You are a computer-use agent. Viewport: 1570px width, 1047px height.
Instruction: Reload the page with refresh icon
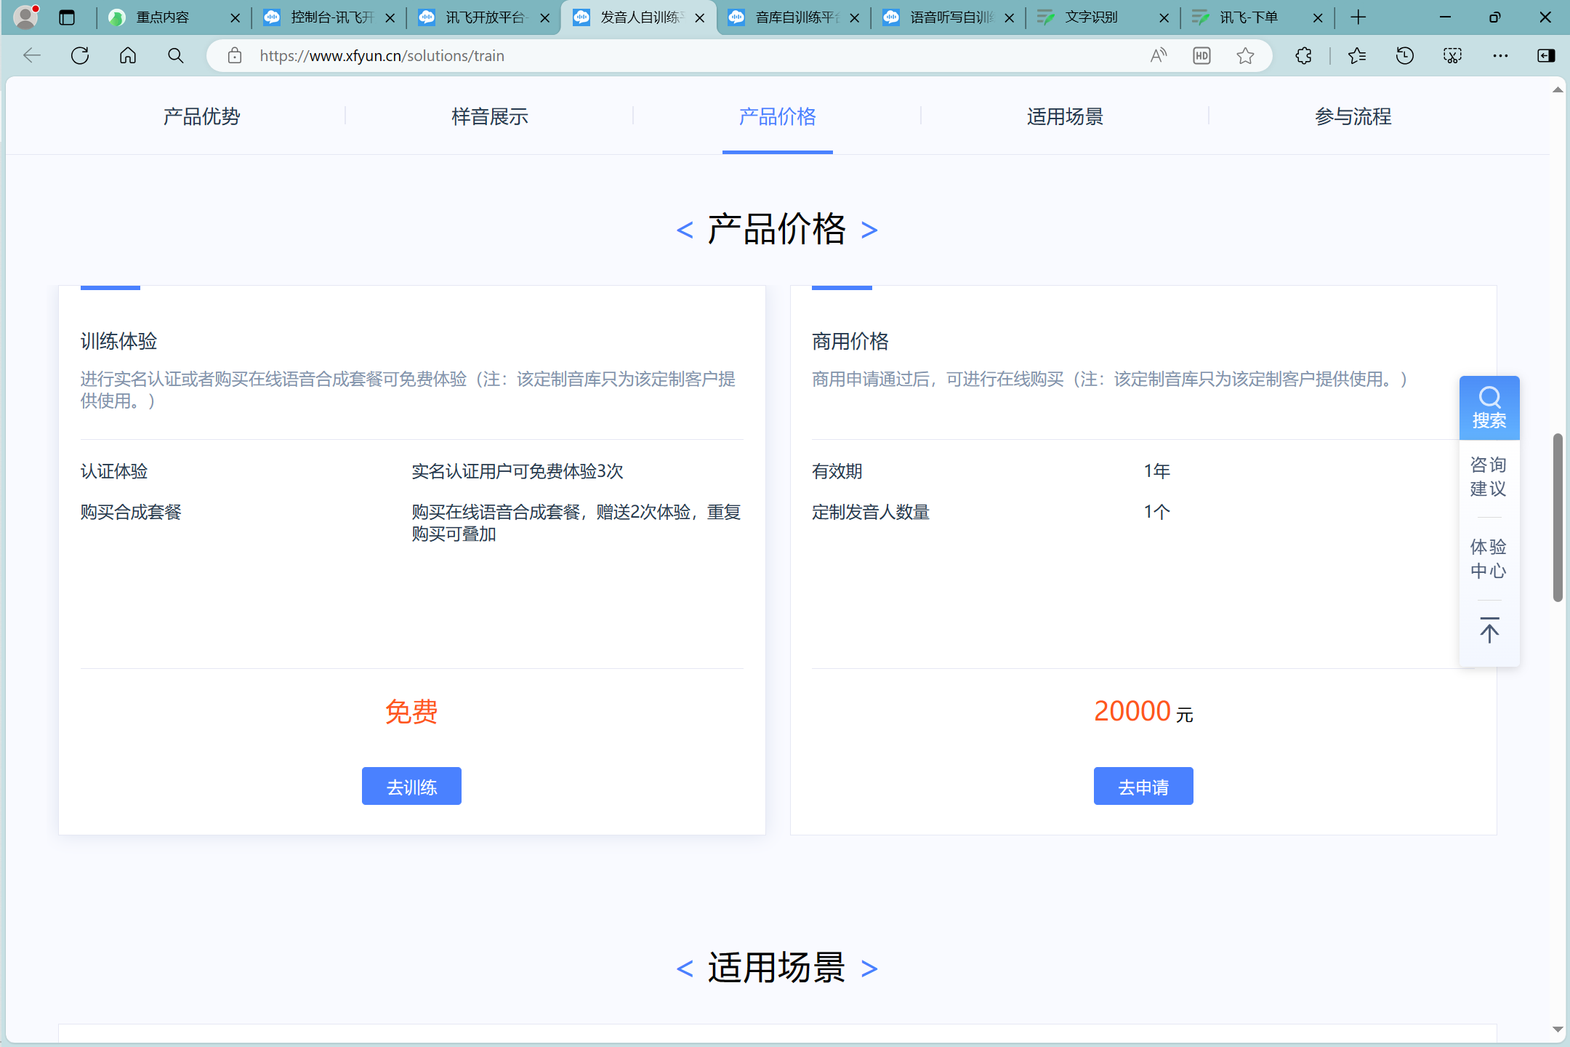pyautogui.click(x=80, y=56)
